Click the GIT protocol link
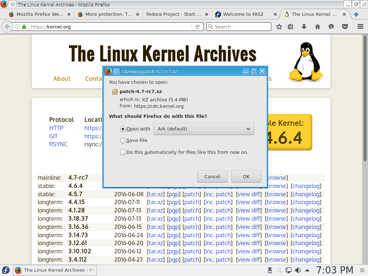 53,136
